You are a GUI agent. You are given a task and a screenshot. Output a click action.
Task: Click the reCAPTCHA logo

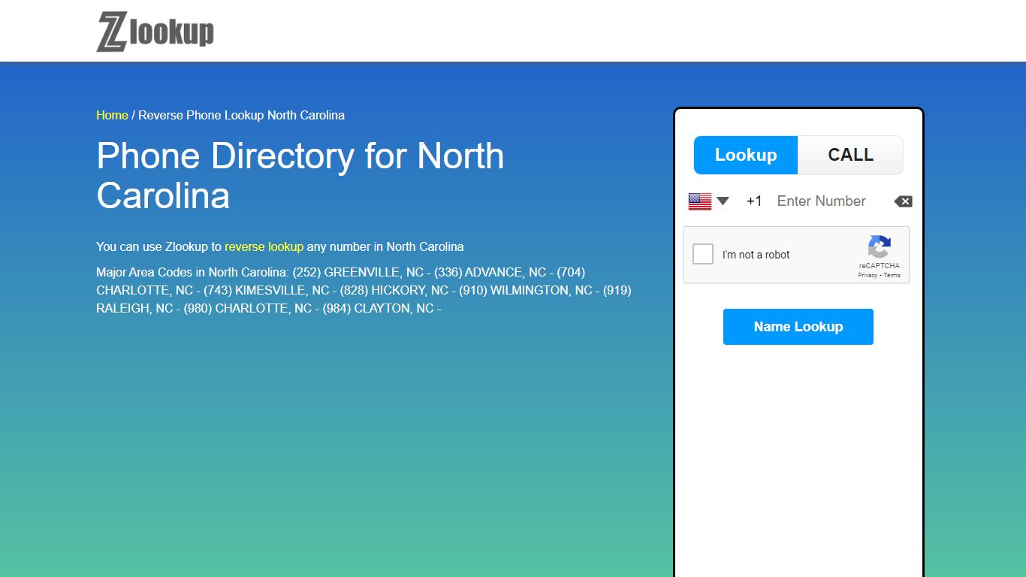(x=880, y=246)
